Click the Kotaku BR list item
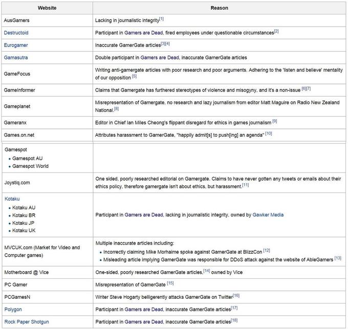The height and width of the screenshot is (329, 348). click(24, 215)
